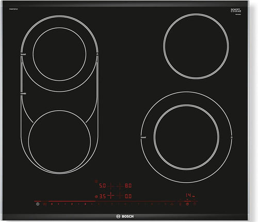Viewport: 258px width, 222px height.
Task: Tap the 14 minute timer display
Action: [188, 196]
